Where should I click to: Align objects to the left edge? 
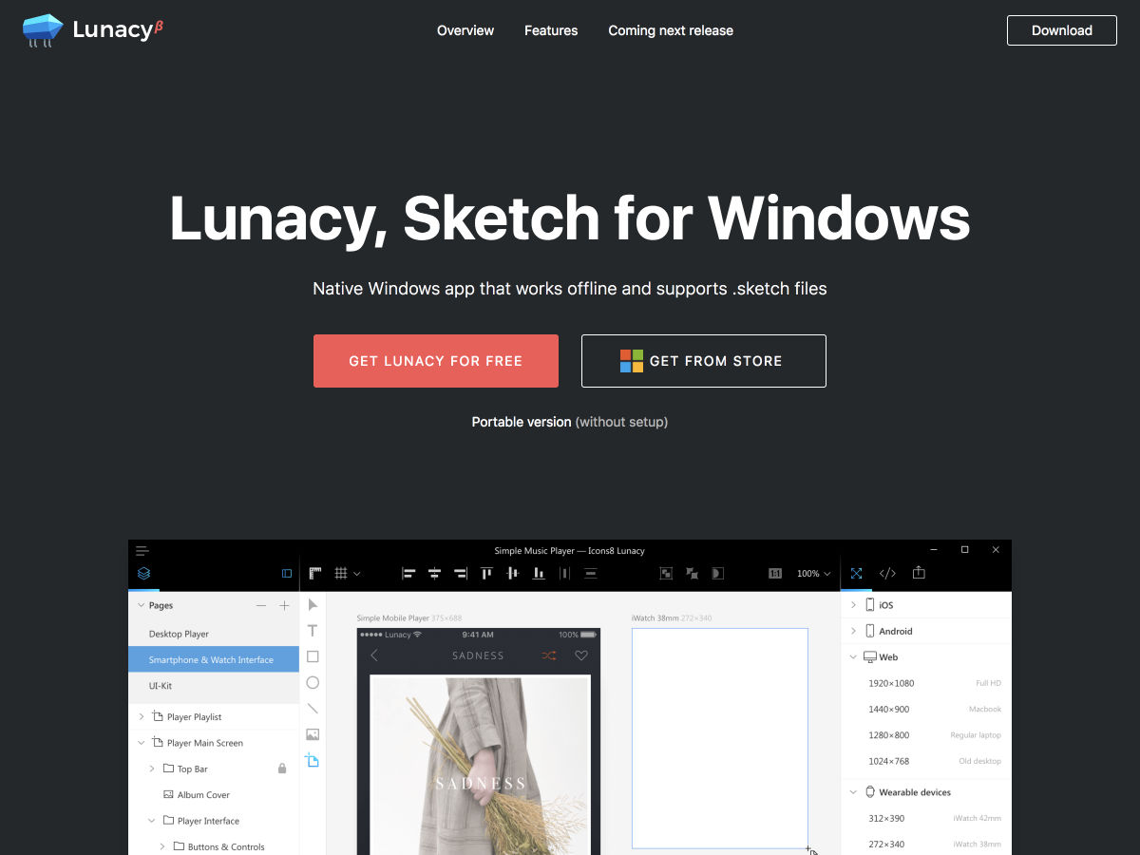click(x=408, y=573)
